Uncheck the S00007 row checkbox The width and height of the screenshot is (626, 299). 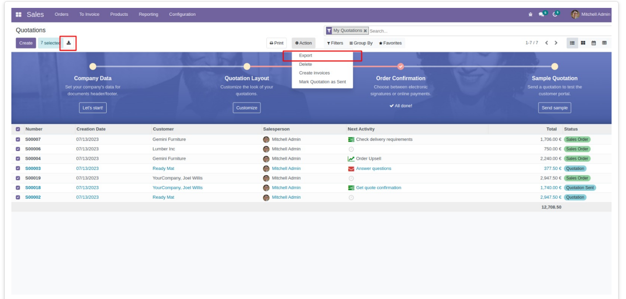pos(18,140)
